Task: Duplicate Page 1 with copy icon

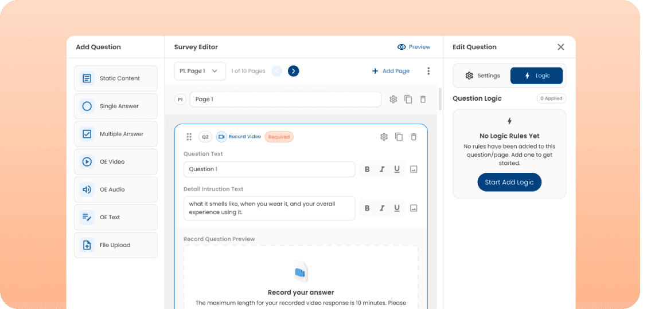Action: coord(408,99)
